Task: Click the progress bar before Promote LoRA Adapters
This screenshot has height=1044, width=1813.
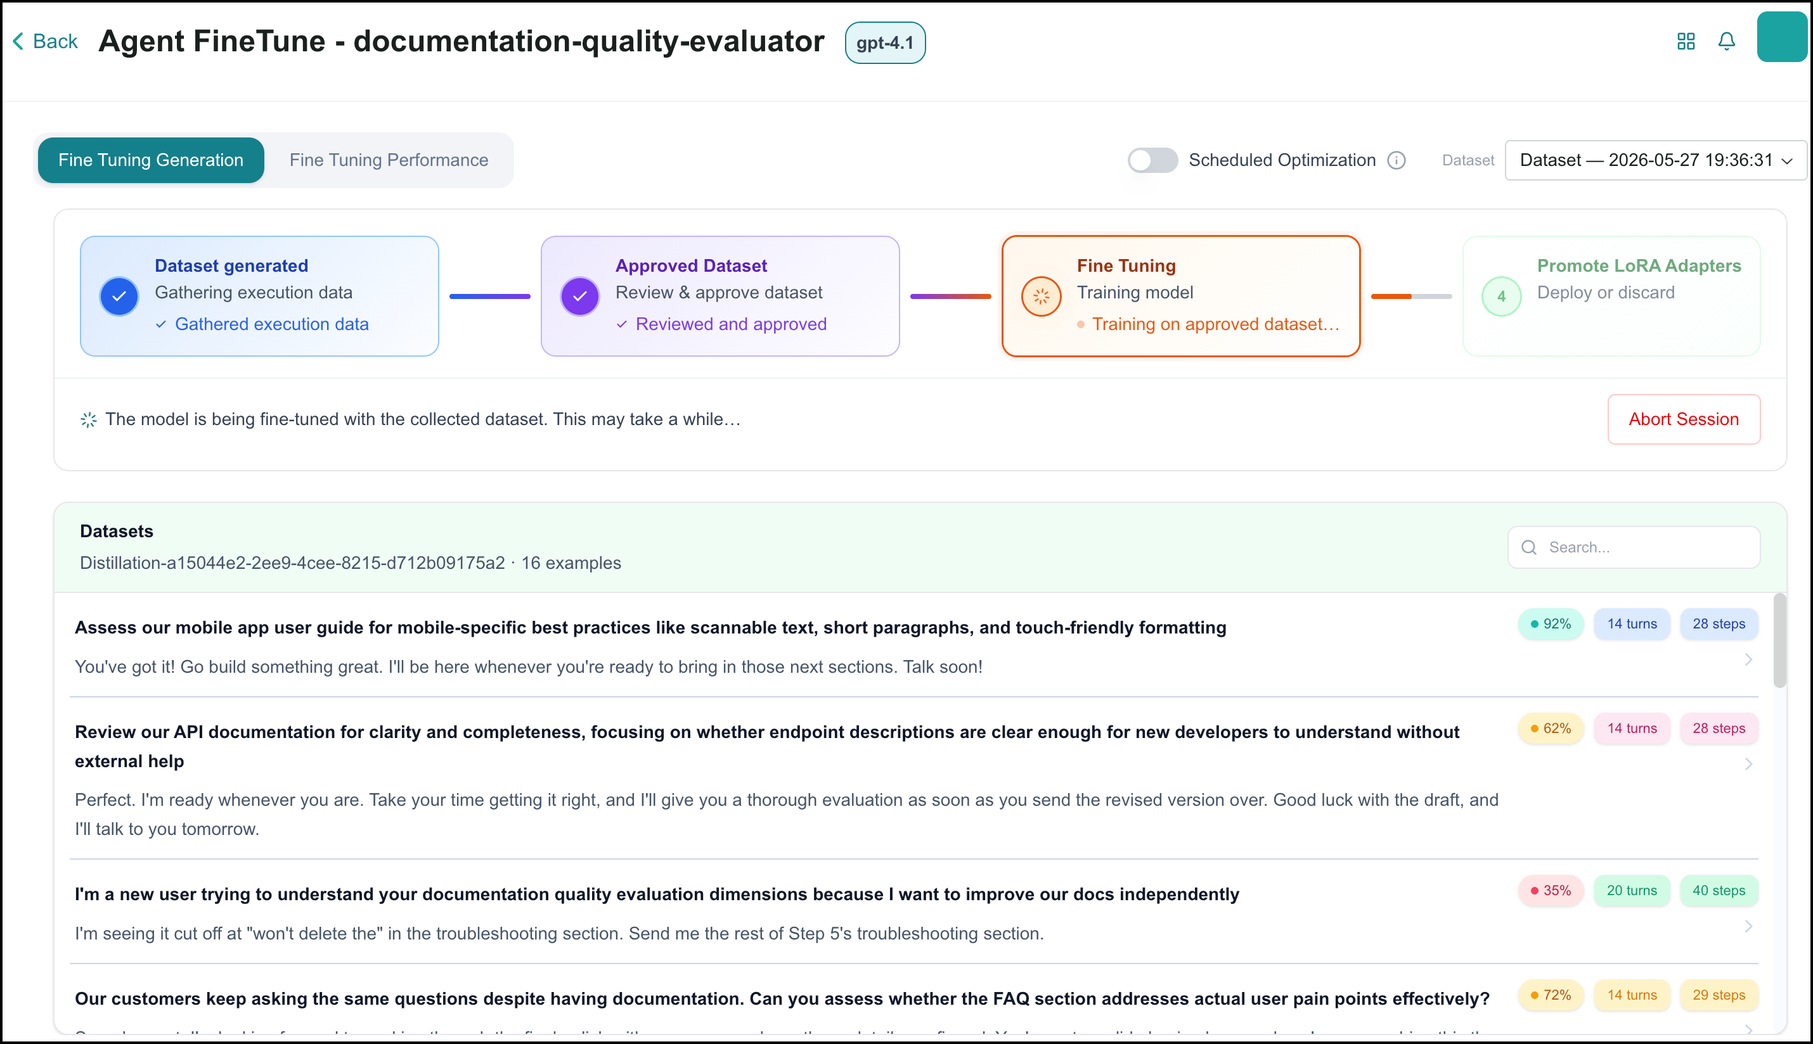Action: click(1410, 296)
